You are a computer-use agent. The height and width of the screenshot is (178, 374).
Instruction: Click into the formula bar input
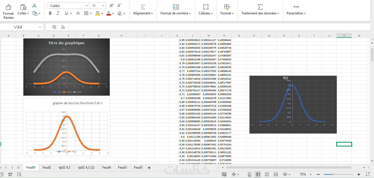(219, 27)
